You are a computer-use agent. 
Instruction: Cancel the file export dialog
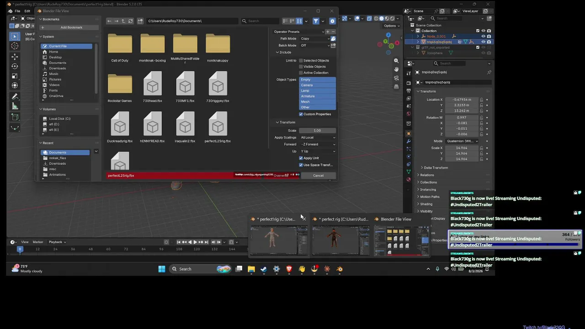(x=318, y=175)
